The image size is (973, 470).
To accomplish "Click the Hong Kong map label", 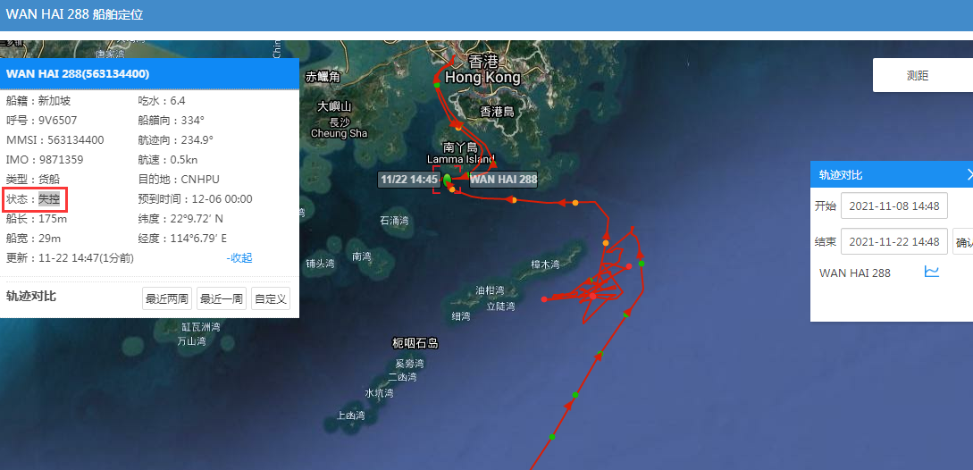I will (482, 78).
